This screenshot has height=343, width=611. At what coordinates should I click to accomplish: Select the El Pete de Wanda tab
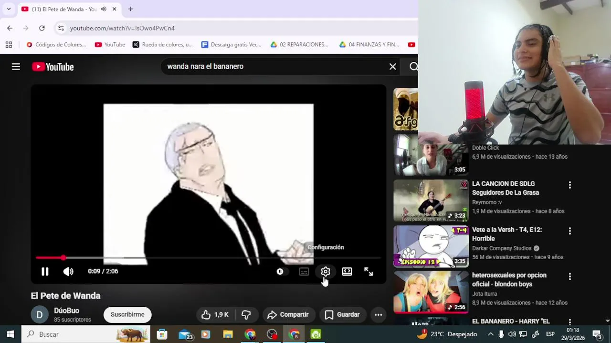click(x=70, y=9)
